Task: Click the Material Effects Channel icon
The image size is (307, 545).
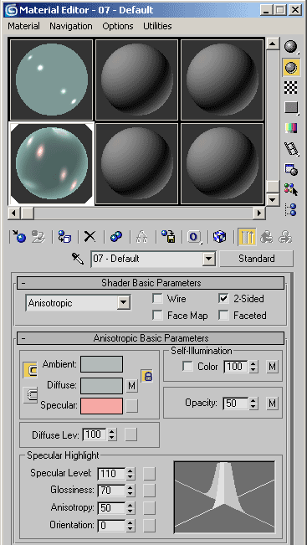Action: [x=194, y=237]
